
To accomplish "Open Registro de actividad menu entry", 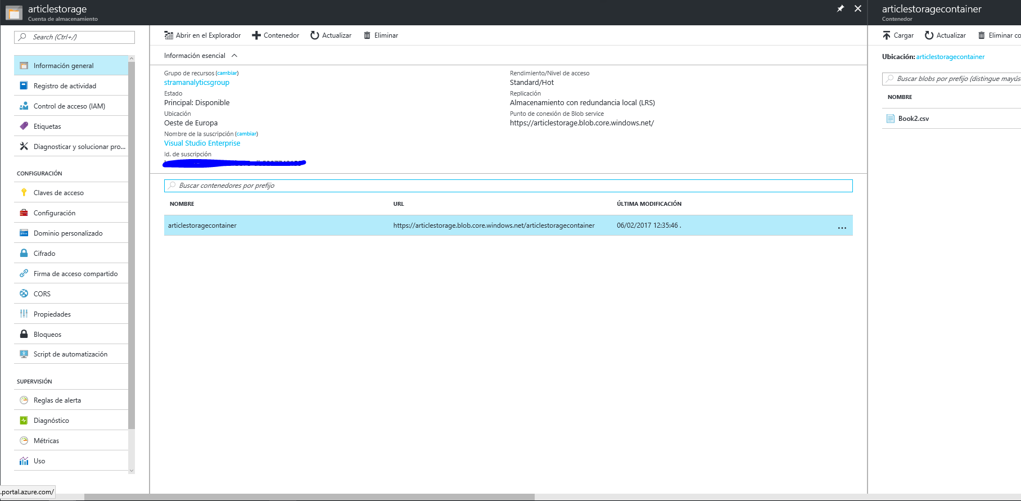I will (71, 86).
